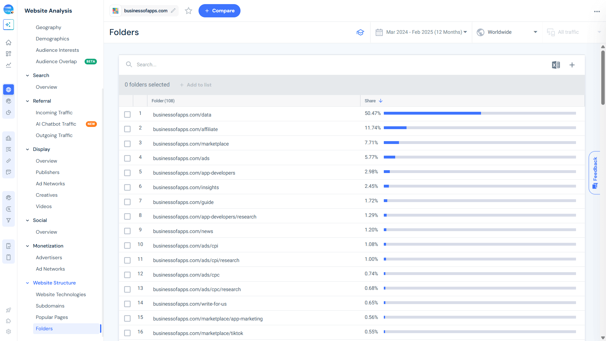Image resolution: width=606 pixels, height=341 pixels.
Task: Click the pie chart icon in left rail
Action: click(x=9, y=112)
